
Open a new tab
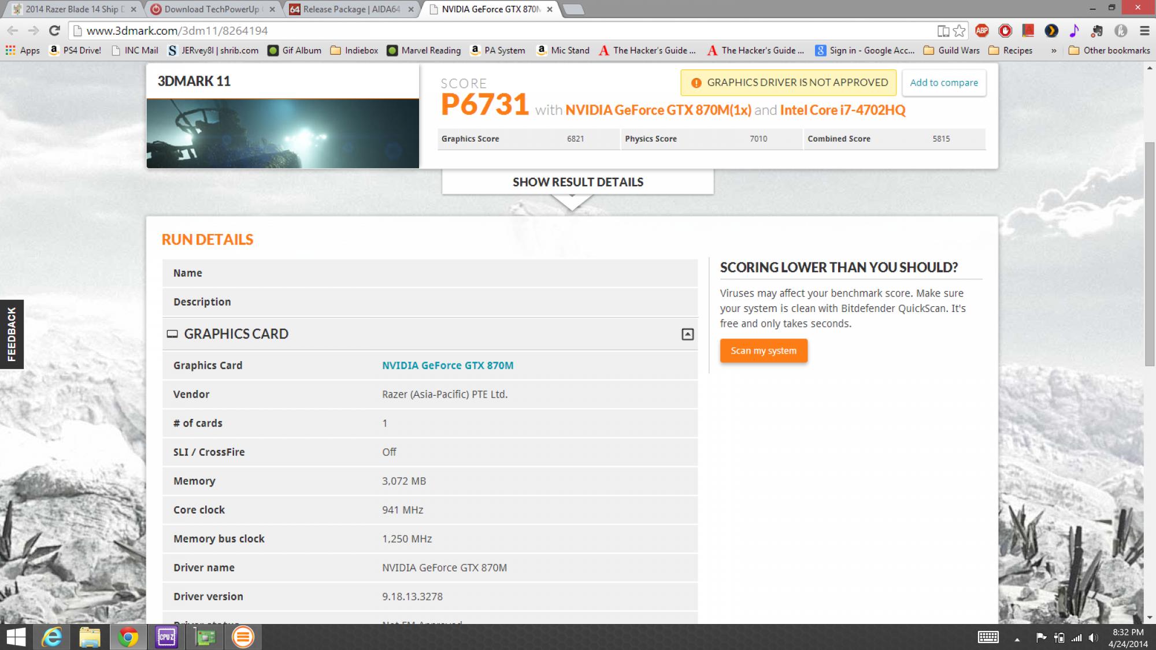click(573, 9)
